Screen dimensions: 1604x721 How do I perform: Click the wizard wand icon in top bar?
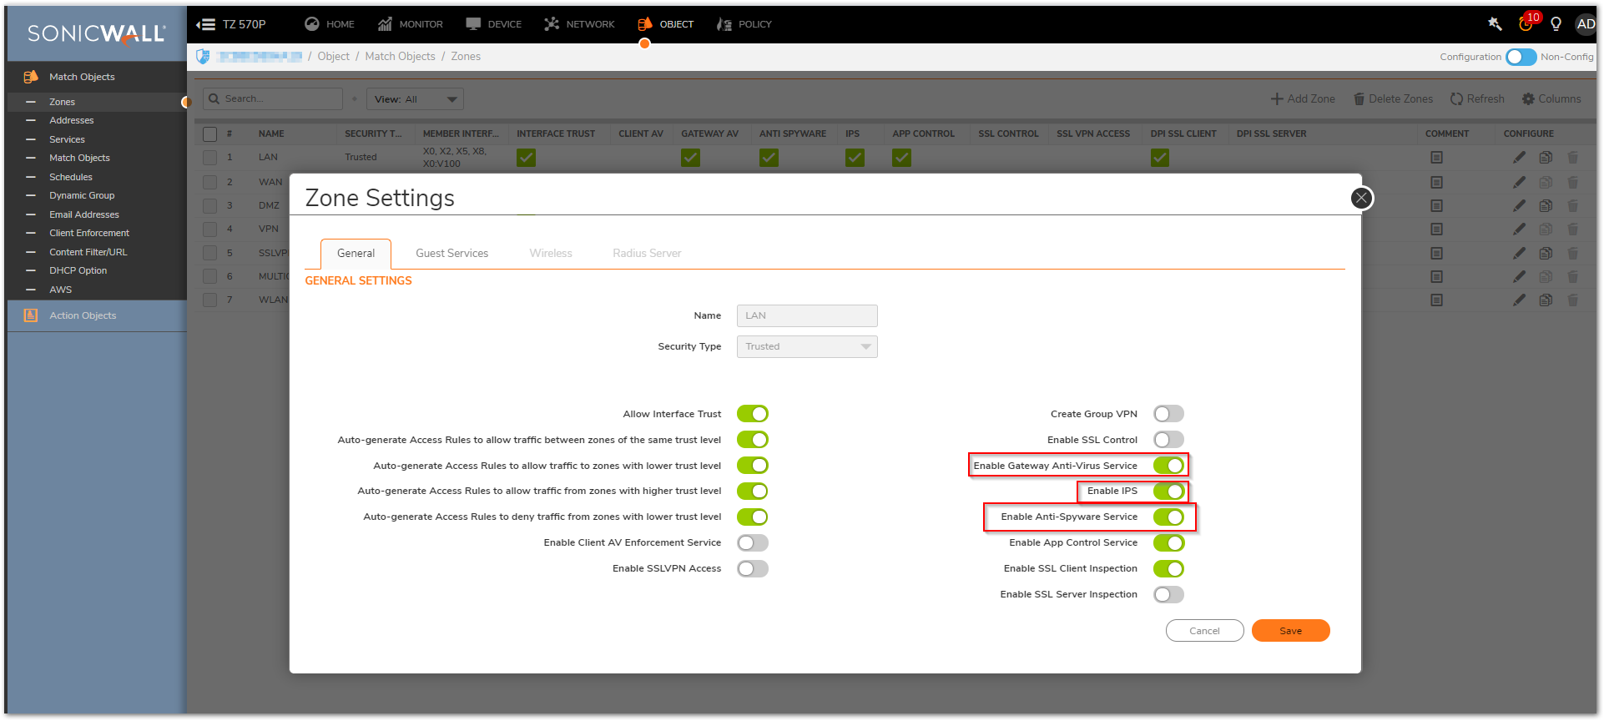[x=1495, y=23]
